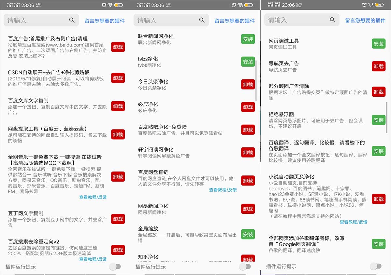
Task: Tap the alarm clock icon in left status bar
Action: 104,5
